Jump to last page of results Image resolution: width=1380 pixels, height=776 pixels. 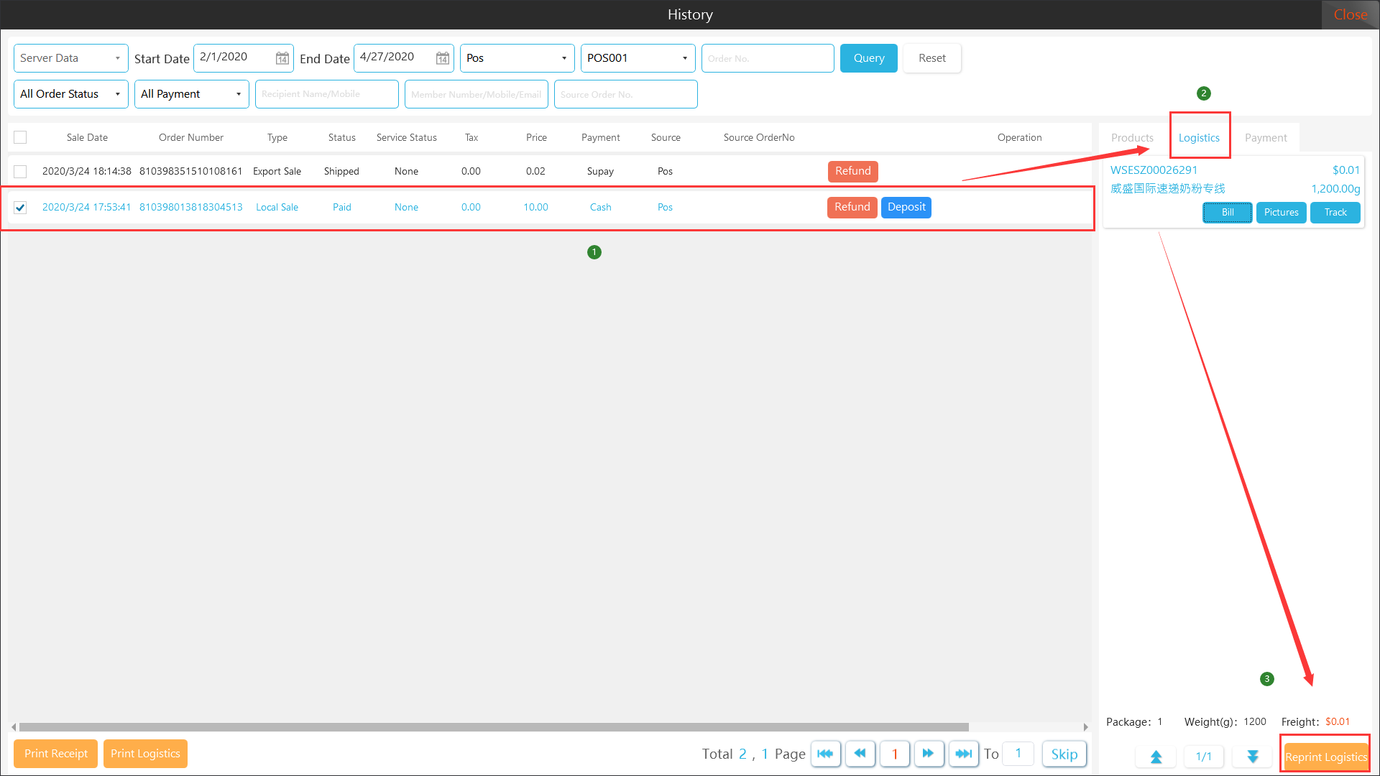click(963, 754)
